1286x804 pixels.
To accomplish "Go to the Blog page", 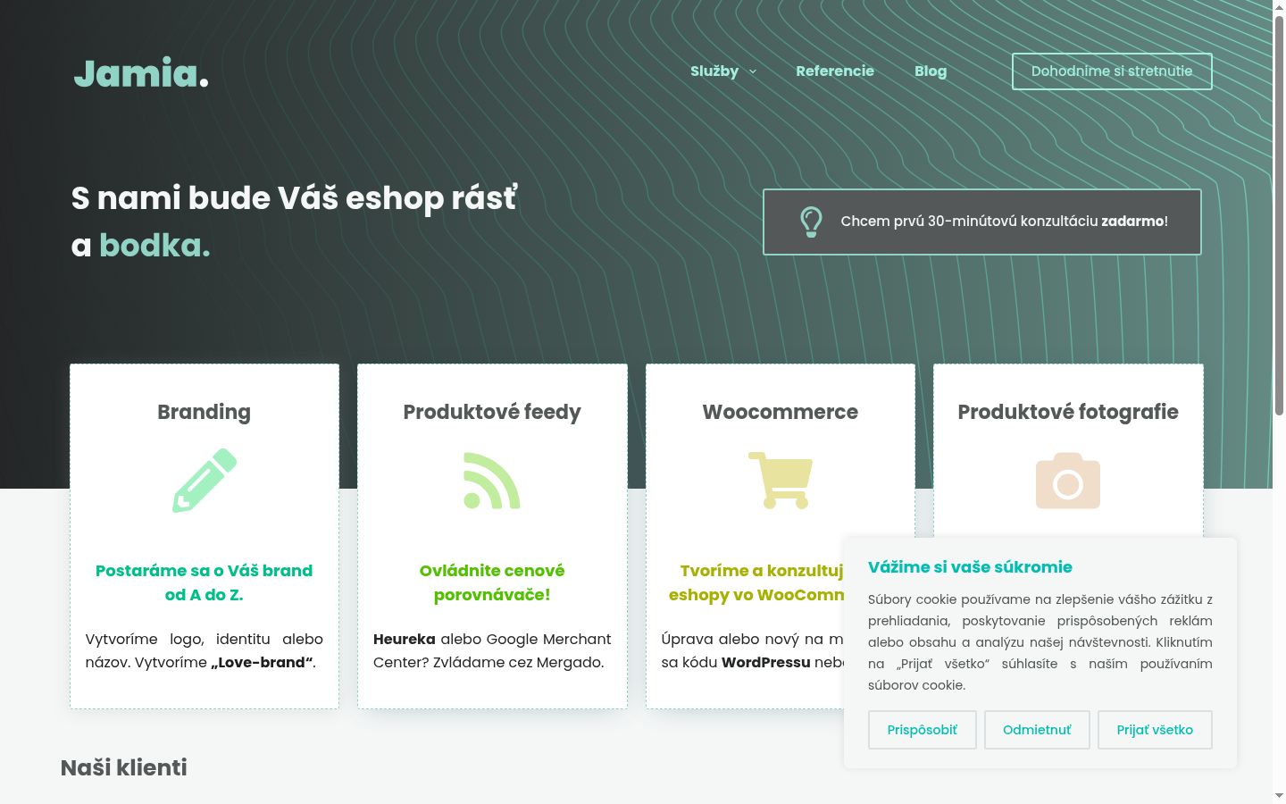I will tap(931, 71).
